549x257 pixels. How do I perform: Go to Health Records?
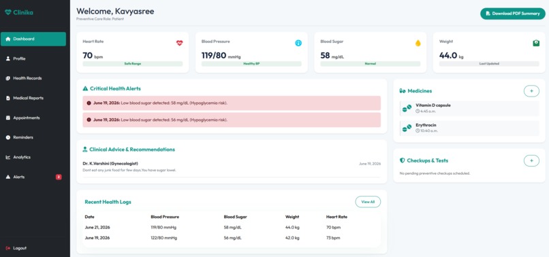(33, 78)
